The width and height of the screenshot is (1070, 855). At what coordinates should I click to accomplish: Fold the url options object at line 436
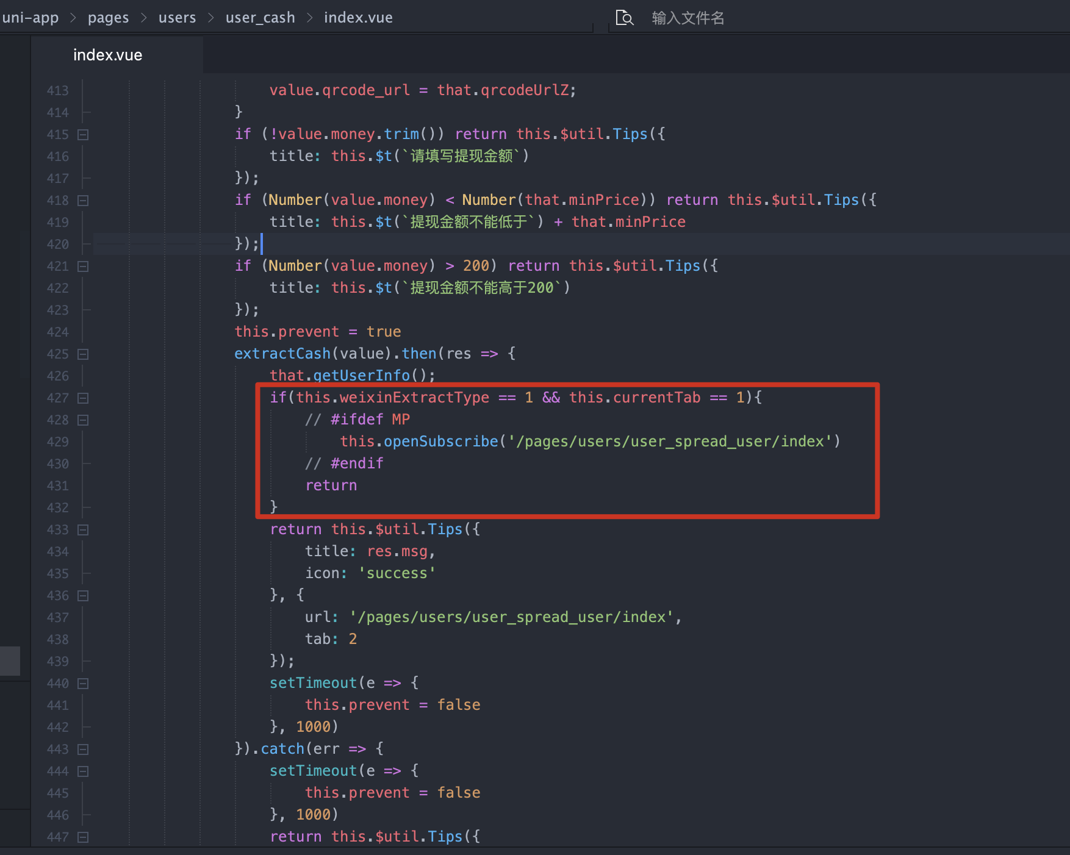pos(84,596)
